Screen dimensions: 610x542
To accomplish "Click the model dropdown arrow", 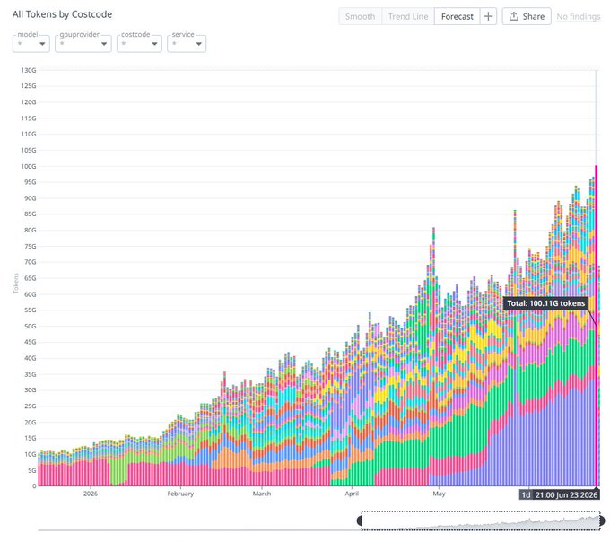I will click(x=42, y=44).
